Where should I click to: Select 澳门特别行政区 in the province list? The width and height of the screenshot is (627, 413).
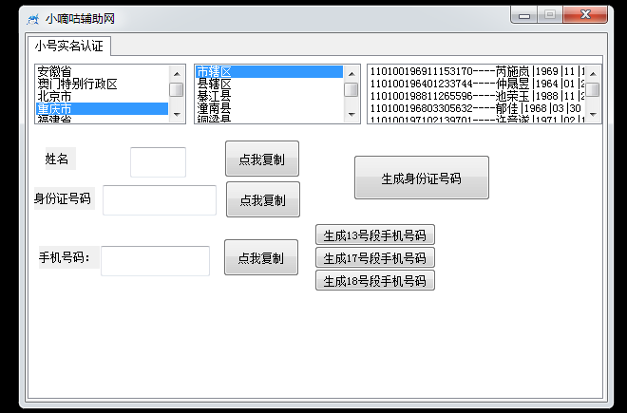click(x=77, y=84)
